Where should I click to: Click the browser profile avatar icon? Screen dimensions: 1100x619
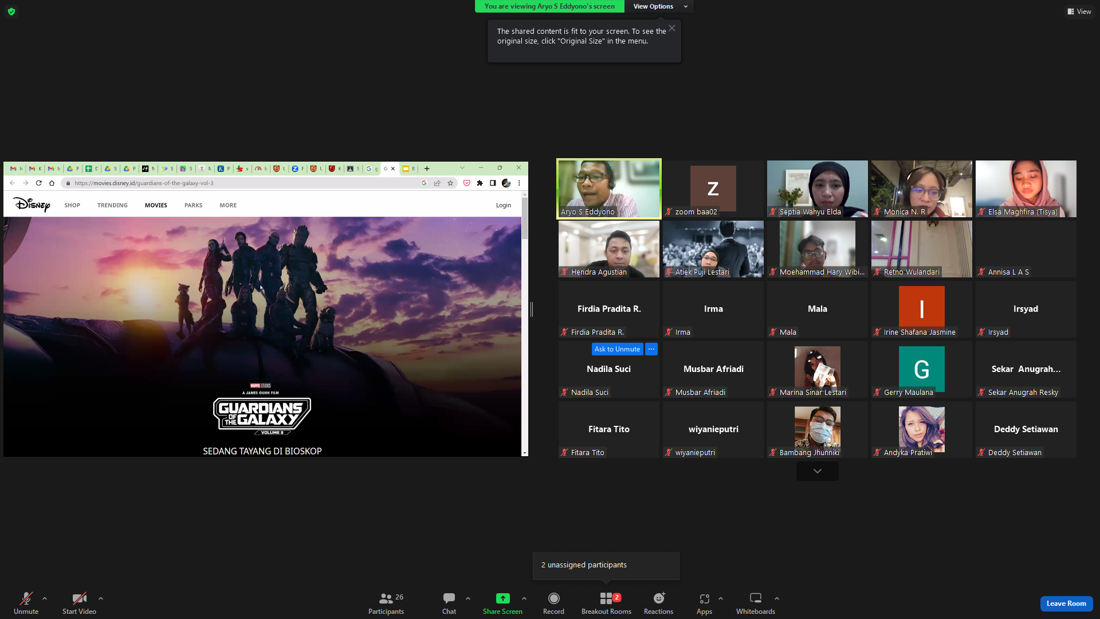506,183
